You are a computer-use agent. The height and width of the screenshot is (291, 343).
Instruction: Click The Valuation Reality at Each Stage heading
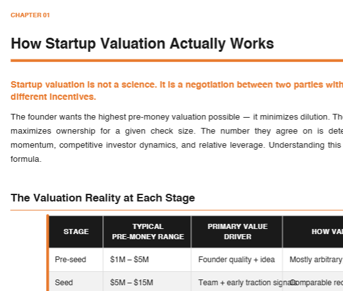103,198
